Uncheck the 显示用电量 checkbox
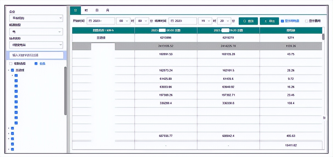 coord(283,21)
